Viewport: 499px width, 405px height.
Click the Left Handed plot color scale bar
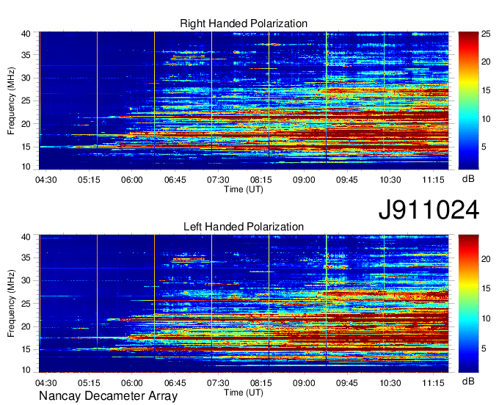pyautogui.click(x=468, y=304)
